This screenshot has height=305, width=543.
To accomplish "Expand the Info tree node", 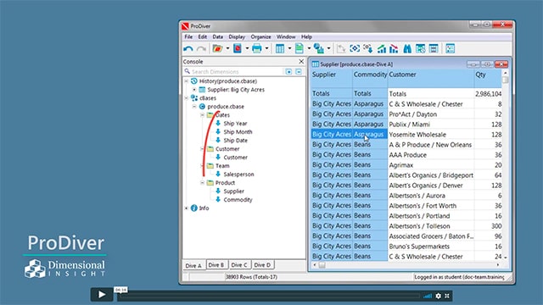I will point(187,208).
